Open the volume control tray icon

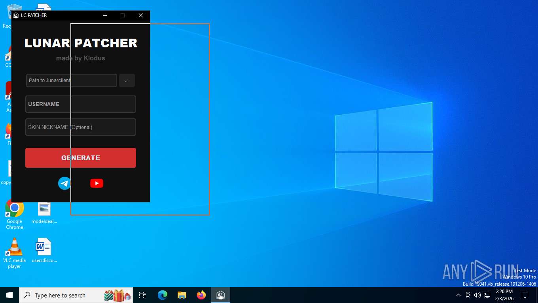[477, 295]
